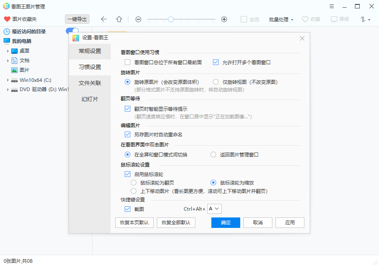Image resolution: width=379 pixels, height=266 pixels.
Task: Expand the 桌面 tree node
Action: coord(8,51)
